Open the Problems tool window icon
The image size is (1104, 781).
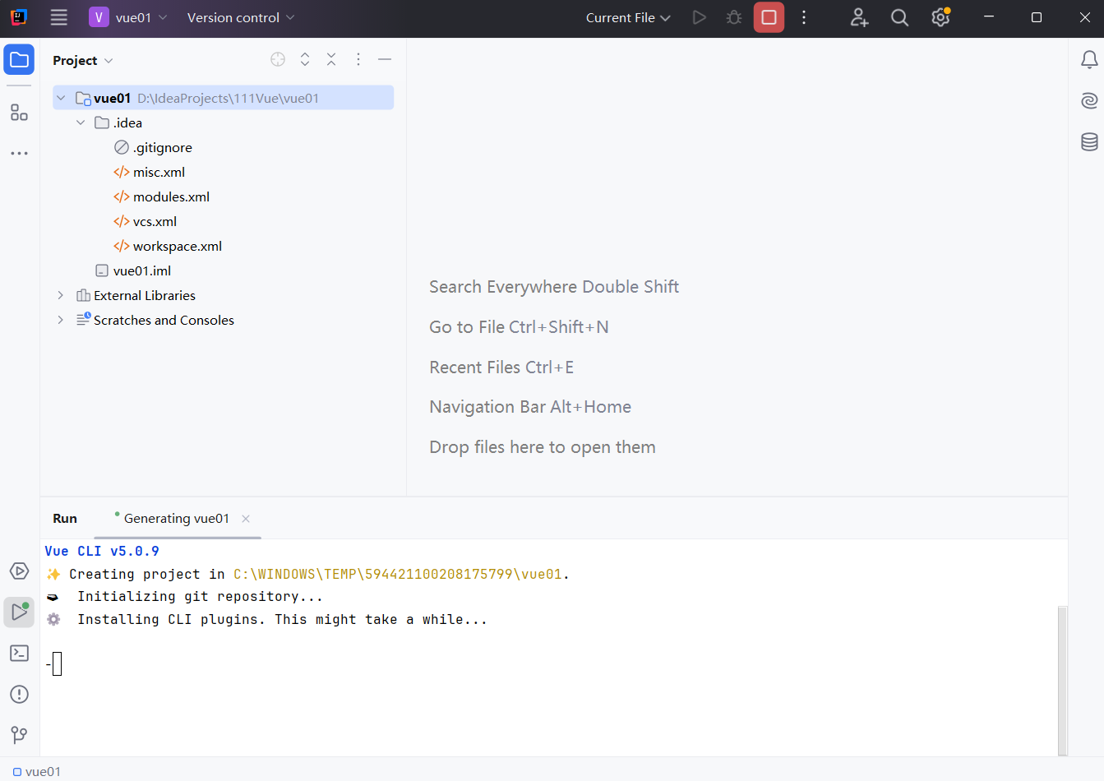[x=19, y=694]
